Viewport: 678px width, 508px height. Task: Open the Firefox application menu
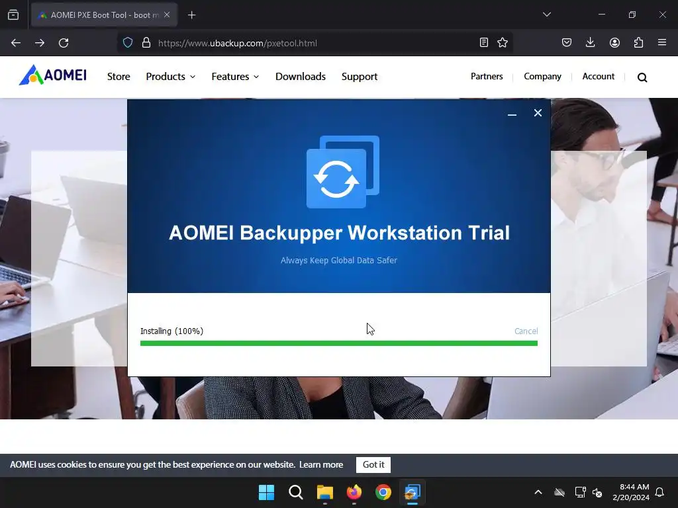pos(662,42)
